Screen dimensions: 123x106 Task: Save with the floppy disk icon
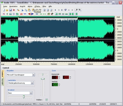point(10,10)
